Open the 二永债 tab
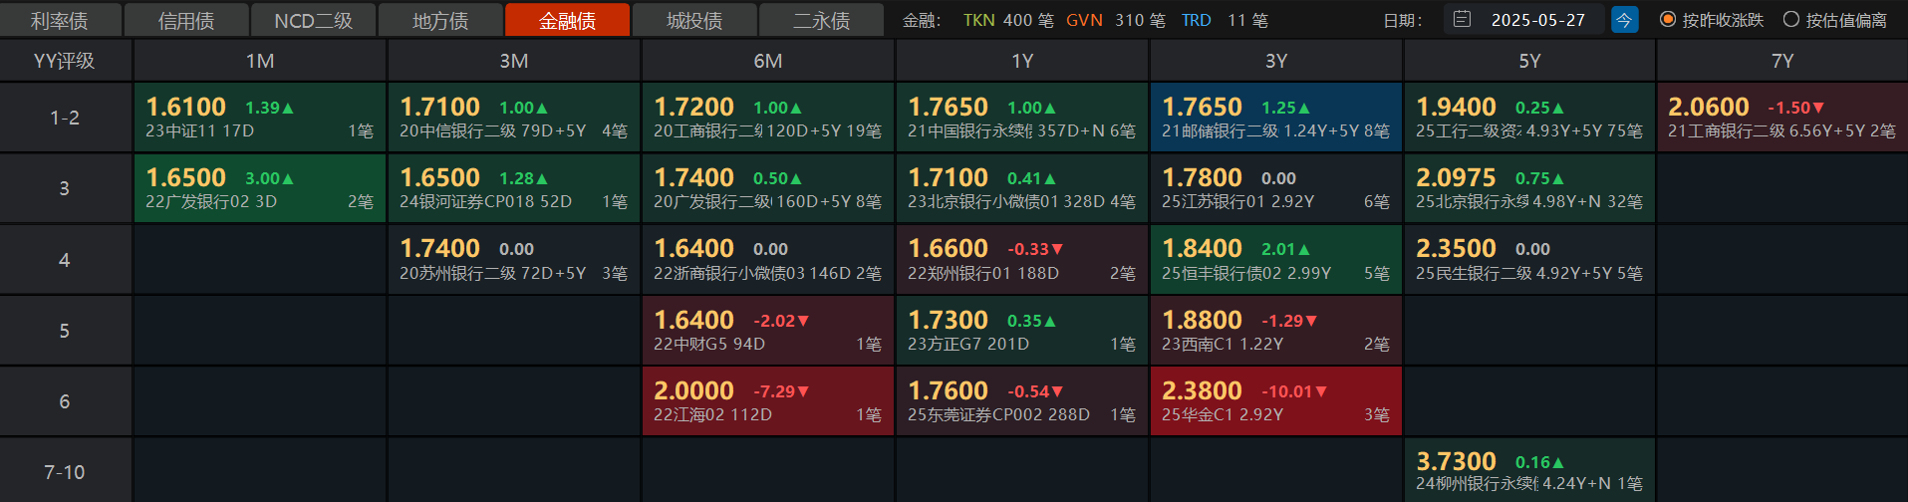Viewport: 1908px width, 502px height. point(821,20)
